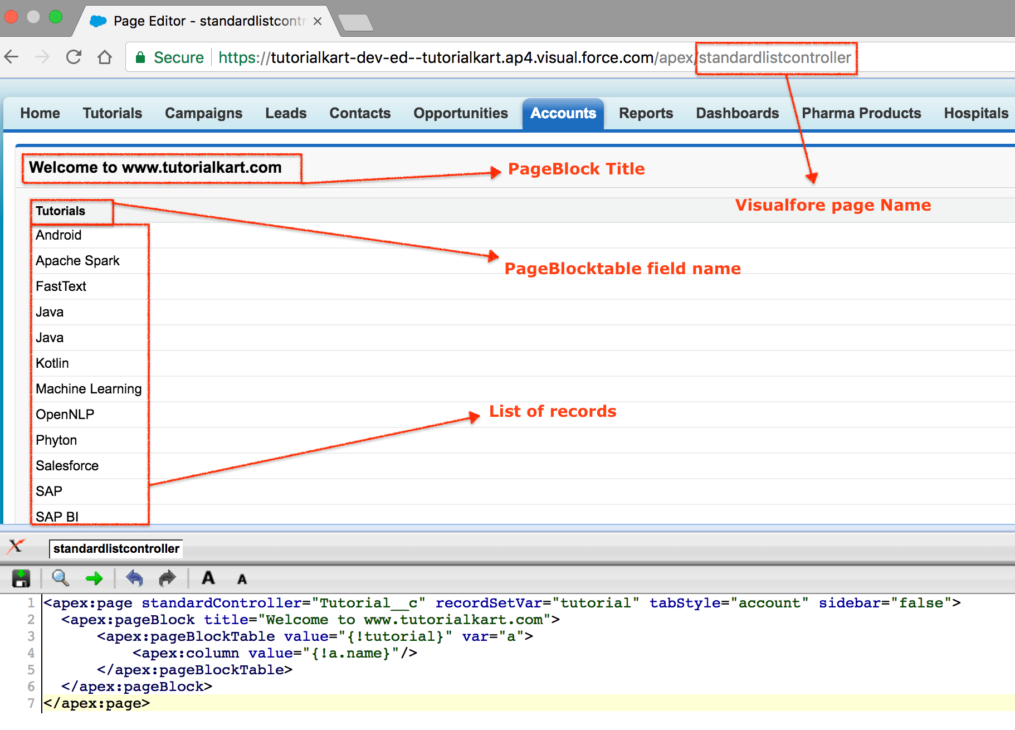Navigate back in the browser
This screenshot has width=1015, height=730.
tap(12, 57)
